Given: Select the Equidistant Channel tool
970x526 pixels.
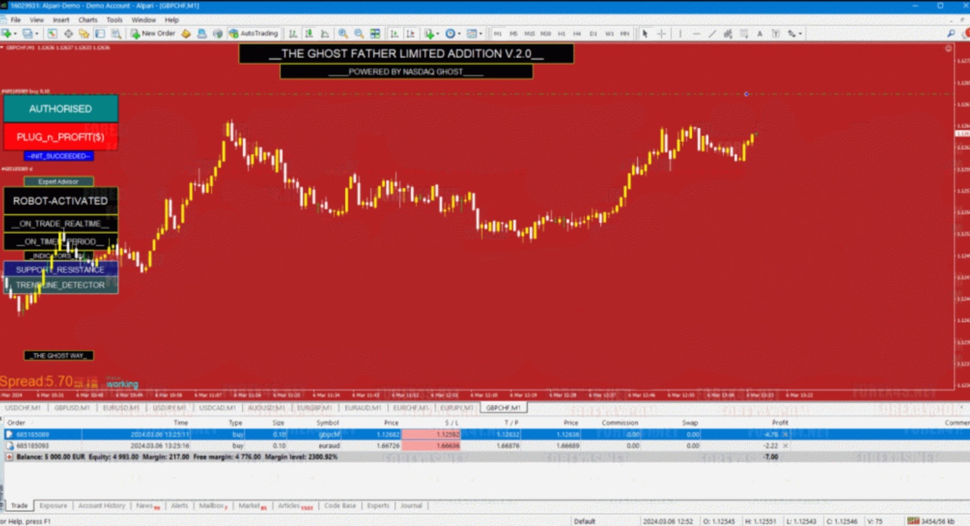Looking at the screenshot, I should point(728,34).
